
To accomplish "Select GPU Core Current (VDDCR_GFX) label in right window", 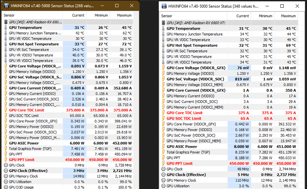I will [x=196, y=90].
